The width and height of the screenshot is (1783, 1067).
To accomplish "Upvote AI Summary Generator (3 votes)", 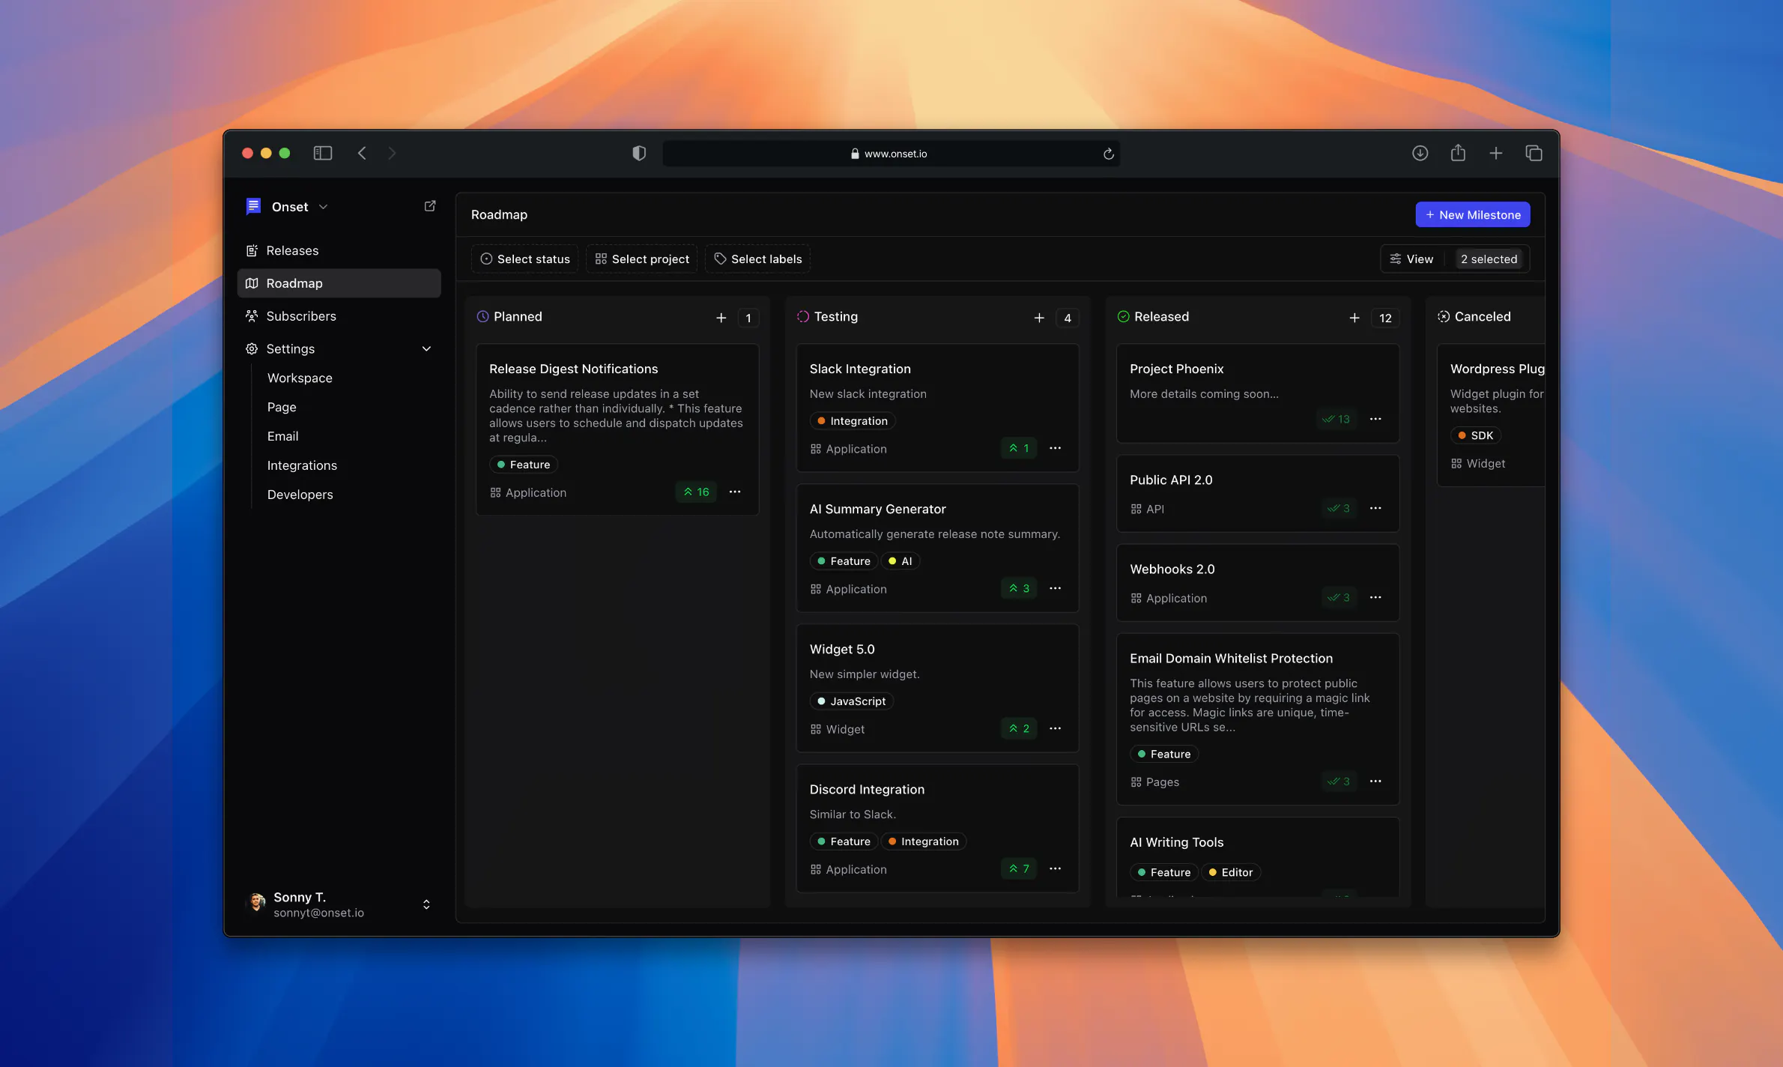I will (1019, 588).
